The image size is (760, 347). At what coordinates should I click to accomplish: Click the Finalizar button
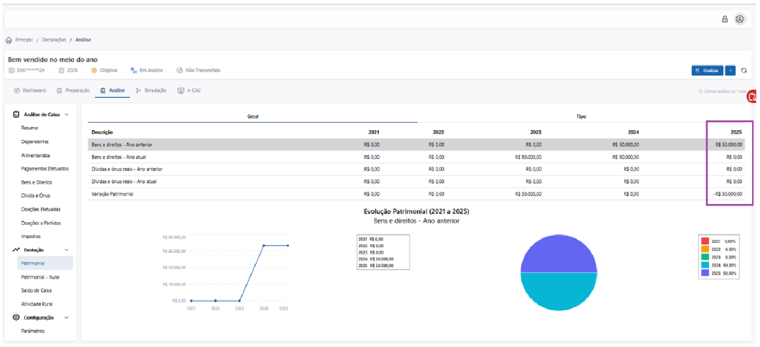[708, 70]
